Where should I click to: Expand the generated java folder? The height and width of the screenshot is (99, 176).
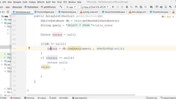tap(2, 61)
